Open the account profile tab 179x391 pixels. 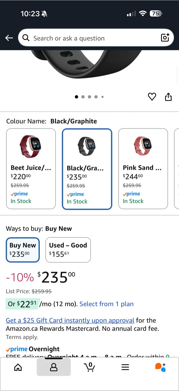coord(54,367)
